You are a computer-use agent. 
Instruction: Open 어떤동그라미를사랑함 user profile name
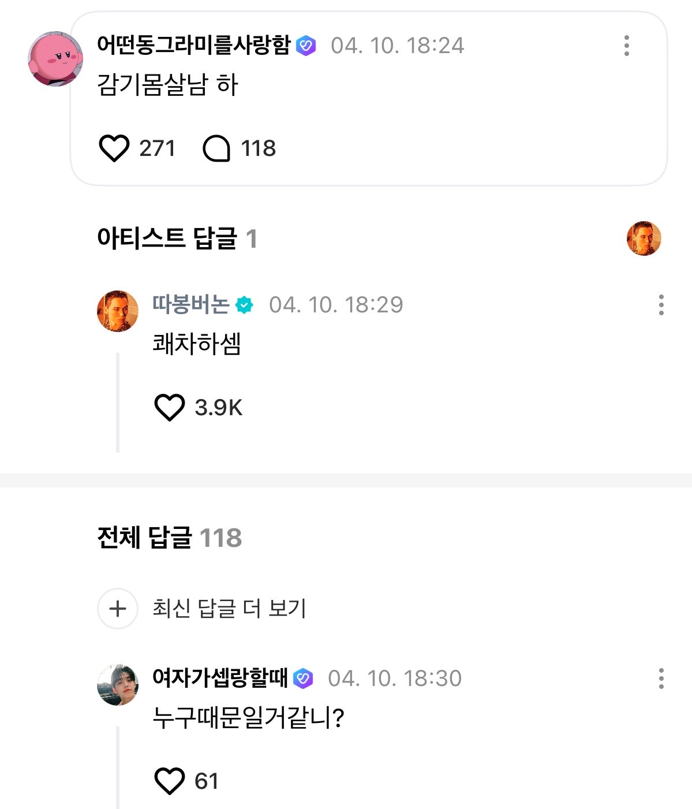(193, 45)
